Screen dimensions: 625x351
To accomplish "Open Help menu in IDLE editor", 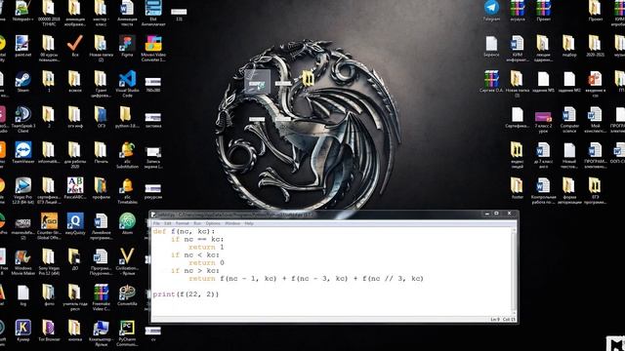I will [249, 223].
